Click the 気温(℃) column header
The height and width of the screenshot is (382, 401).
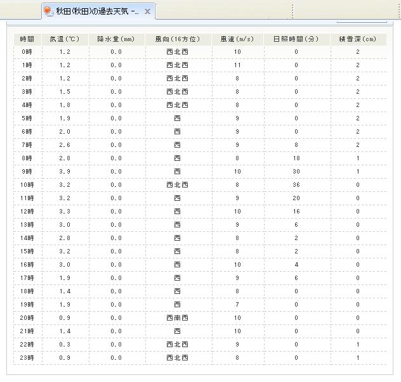(65, 39)
